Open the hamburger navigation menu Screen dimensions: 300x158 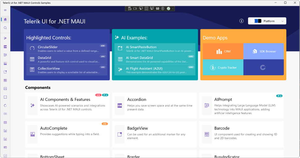pos(5,10)
